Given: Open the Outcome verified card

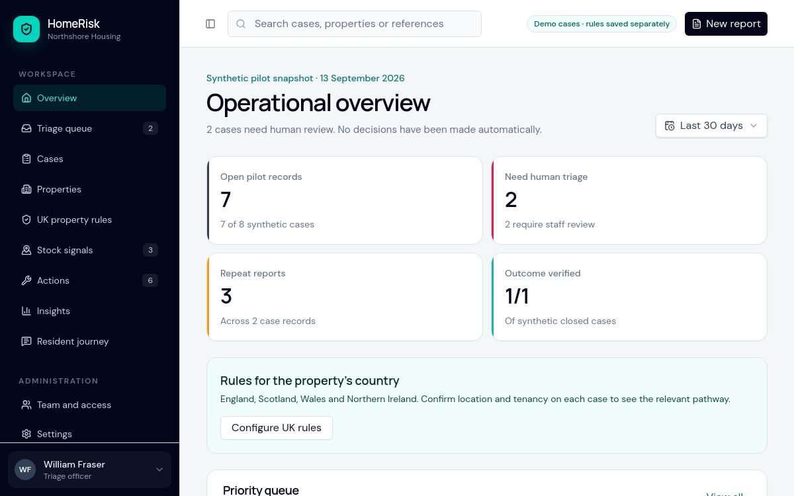Looking at the screenshot, I should tap(629, 297).
